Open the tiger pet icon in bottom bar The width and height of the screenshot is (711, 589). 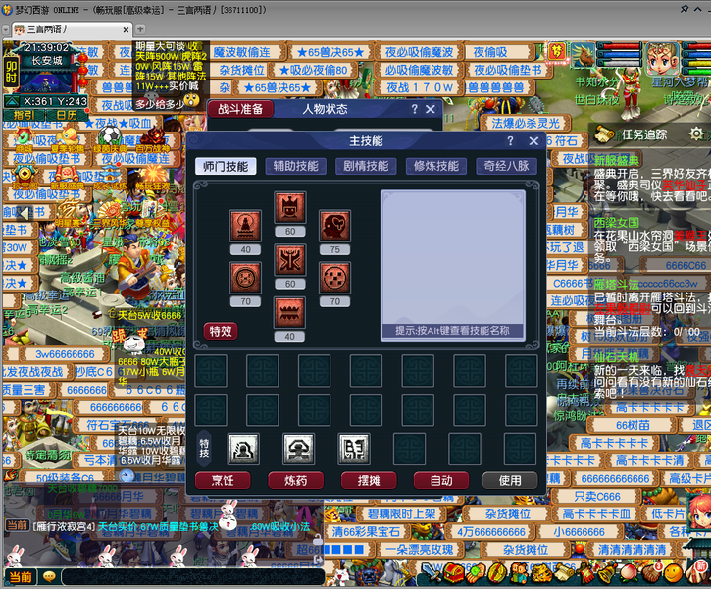541,573
